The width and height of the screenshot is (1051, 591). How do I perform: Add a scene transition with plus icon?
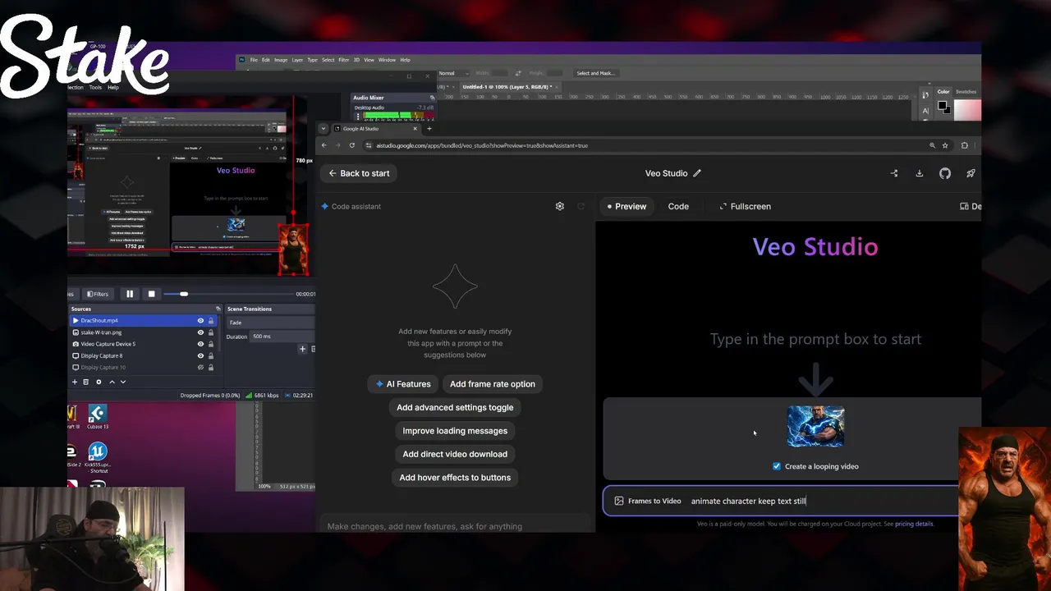pos(302,349)
